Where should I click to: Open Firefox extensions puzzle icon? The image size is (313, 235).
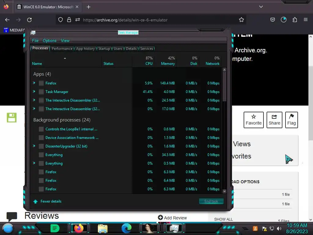click(x=295, y=20)
